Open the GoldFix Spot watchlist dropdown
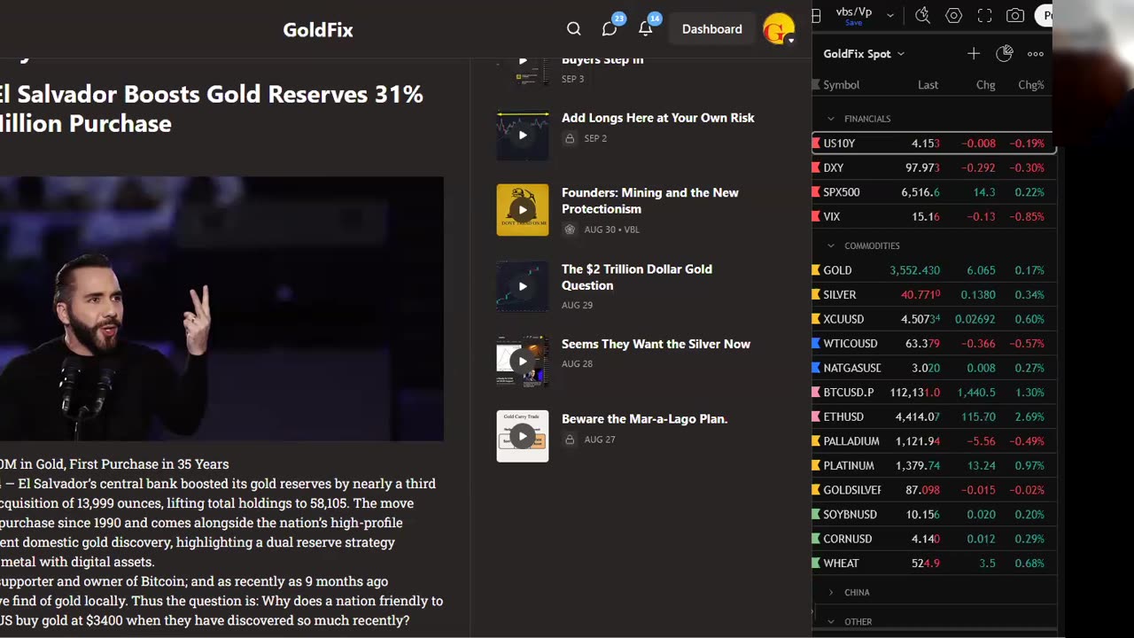 [x=864, y=54]
